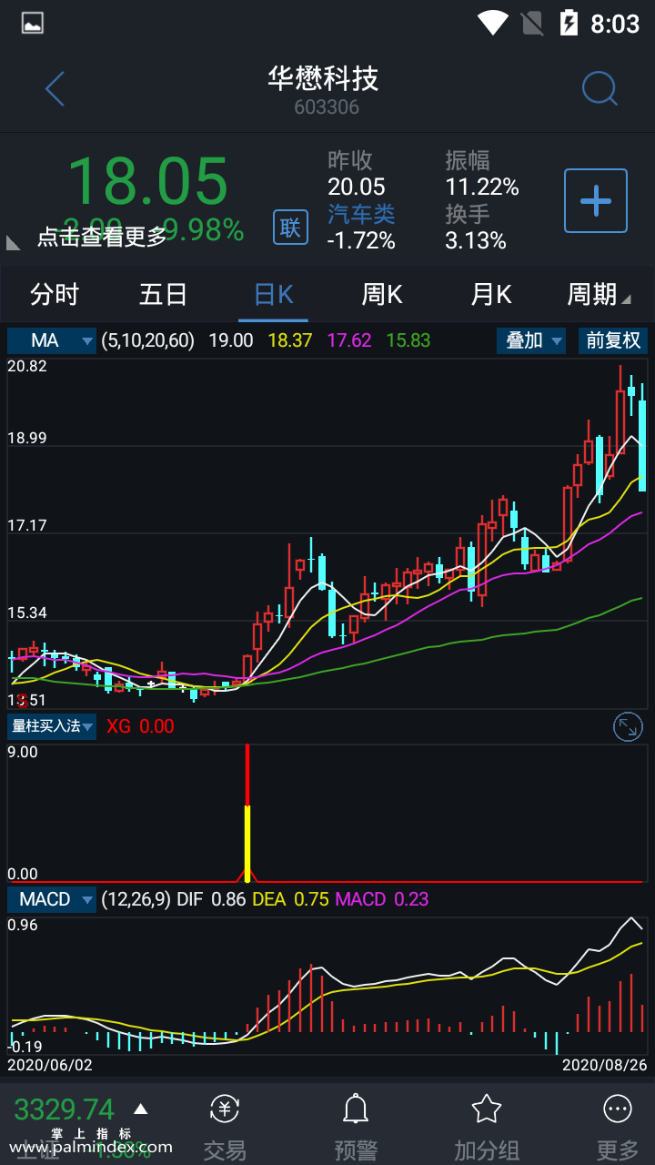Tap the stock title 华懋科技

pos(323,78)
